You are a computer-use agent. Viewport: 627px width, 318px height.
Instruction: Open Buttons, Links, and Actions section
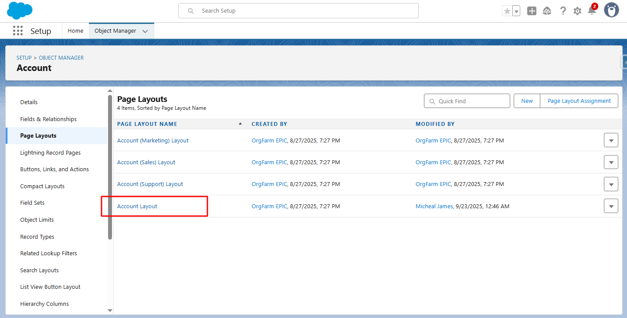tap(54, 169)
